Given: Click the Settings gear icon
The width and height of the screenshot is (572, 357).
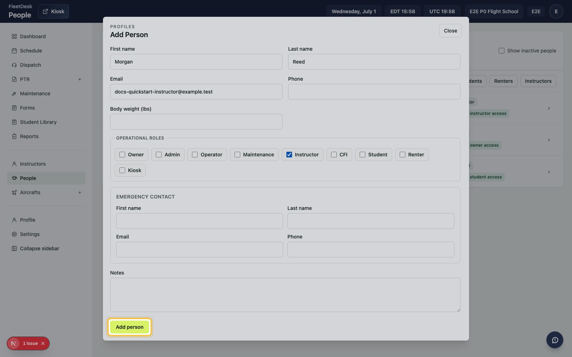Looking at the screenshot, I should coord(14,234).
